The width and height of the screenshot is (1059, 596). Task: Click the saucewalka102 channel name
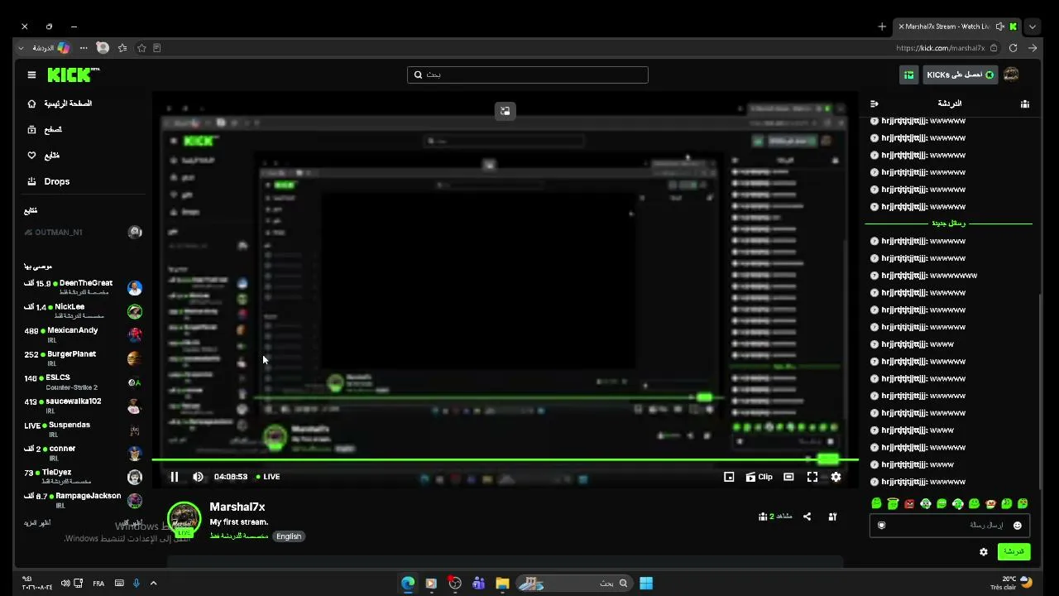click(74, 401)
